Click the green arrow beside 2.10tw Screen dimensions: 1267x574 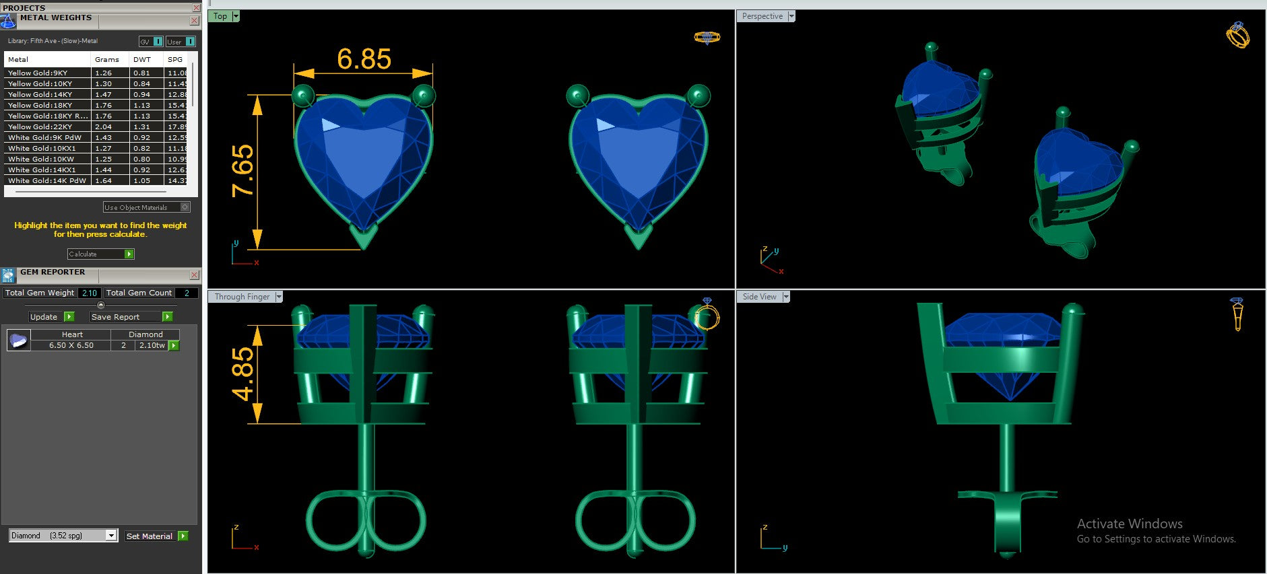174,345
